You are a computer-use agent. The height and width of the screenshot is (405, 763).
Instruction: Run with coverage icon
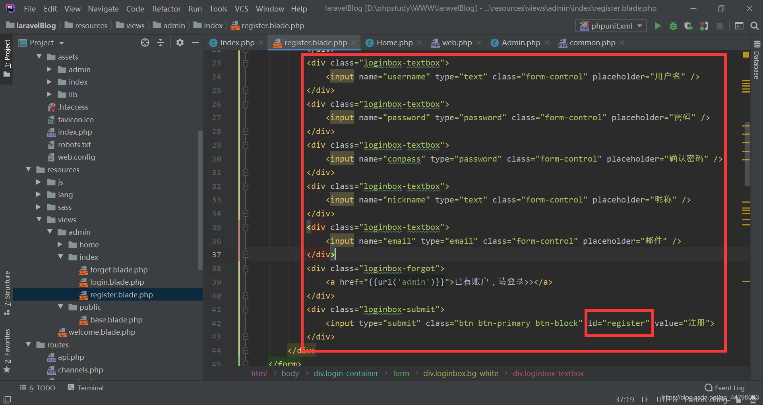click(x=688, y=26)
